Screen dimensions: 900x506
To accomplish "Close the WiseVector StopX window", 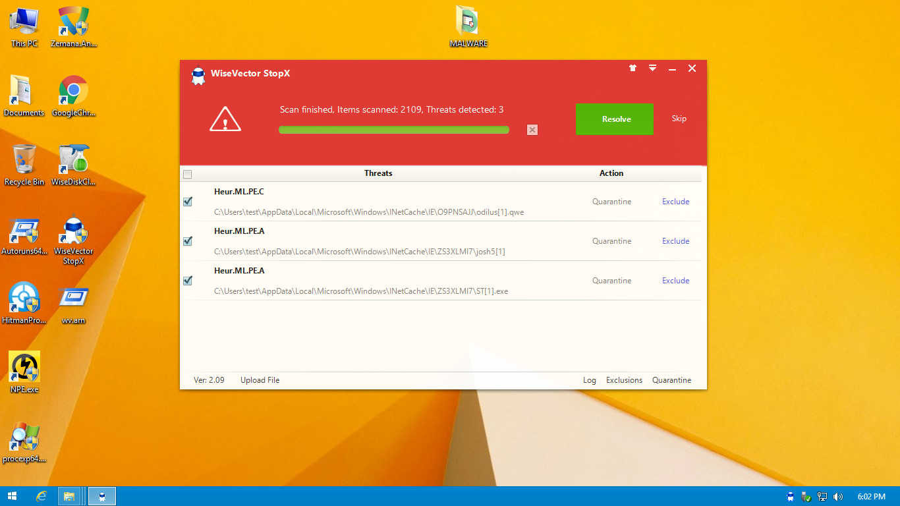I will [x=692, y=69].
